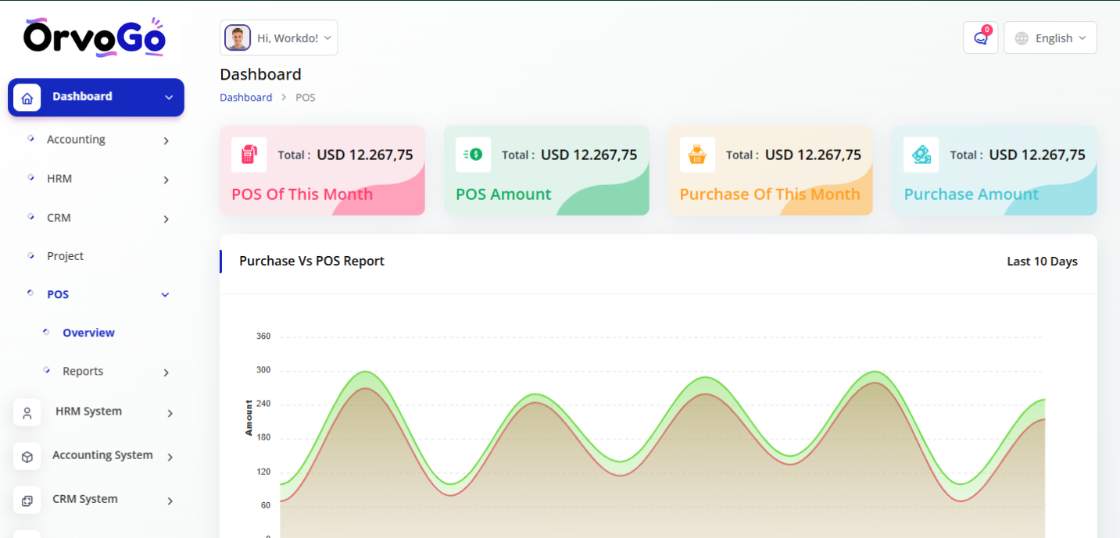Expand the HRM submenu chevron
The image size is (1120, 538).
[166, 180]
